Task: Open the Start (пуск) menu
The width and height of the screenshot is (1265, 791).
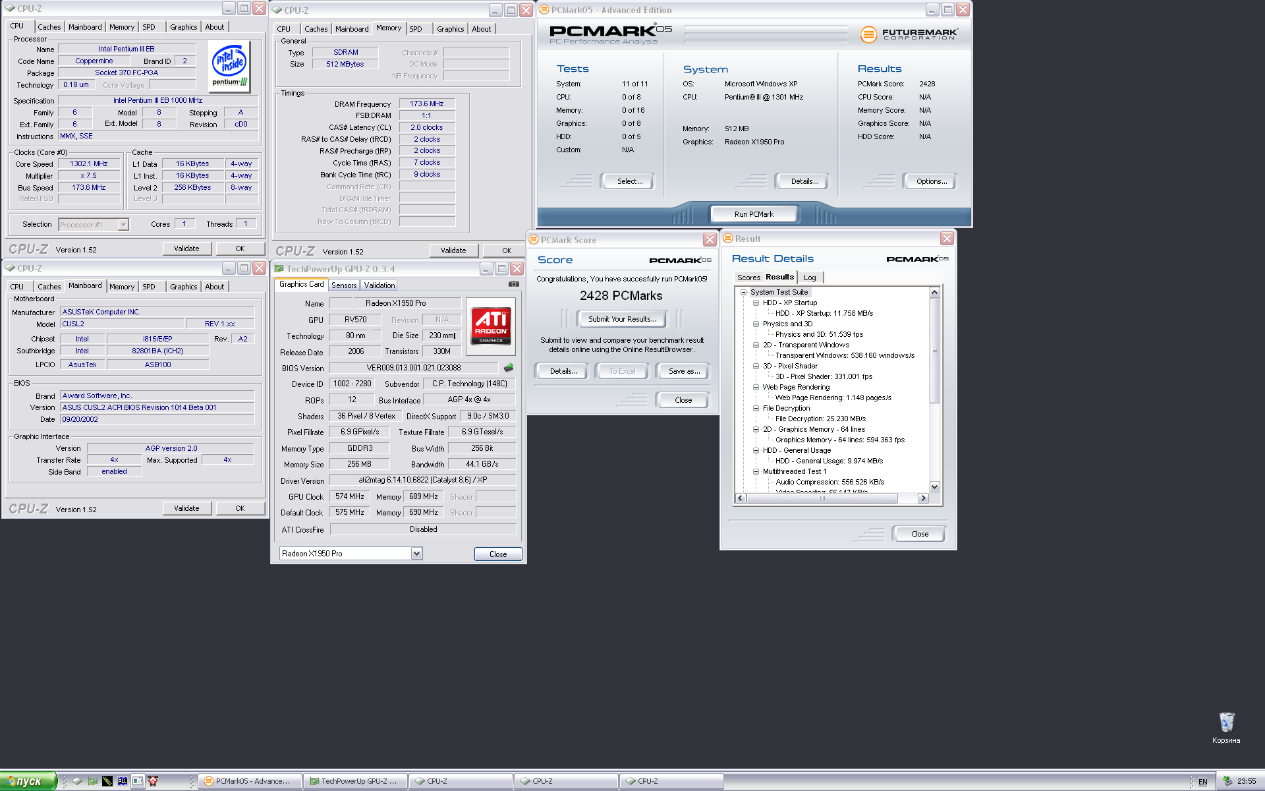Action: coord(28,781)
